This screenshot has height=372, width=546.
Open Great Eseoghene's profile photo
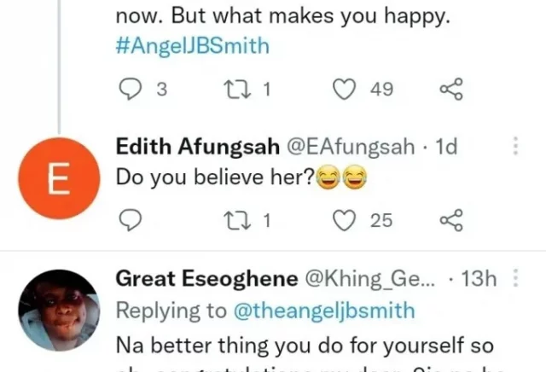58,311
